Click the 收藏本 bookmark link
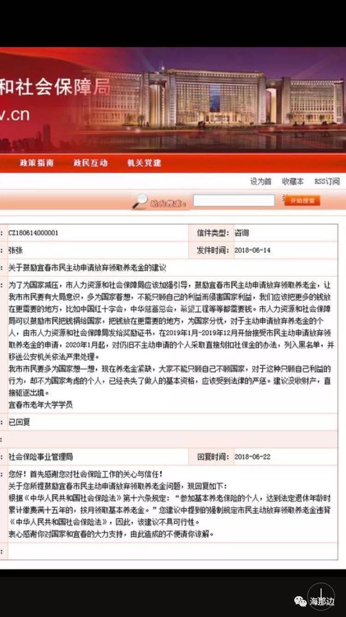The width and height of the screenshot is (346, 617). tap(293, 182)
